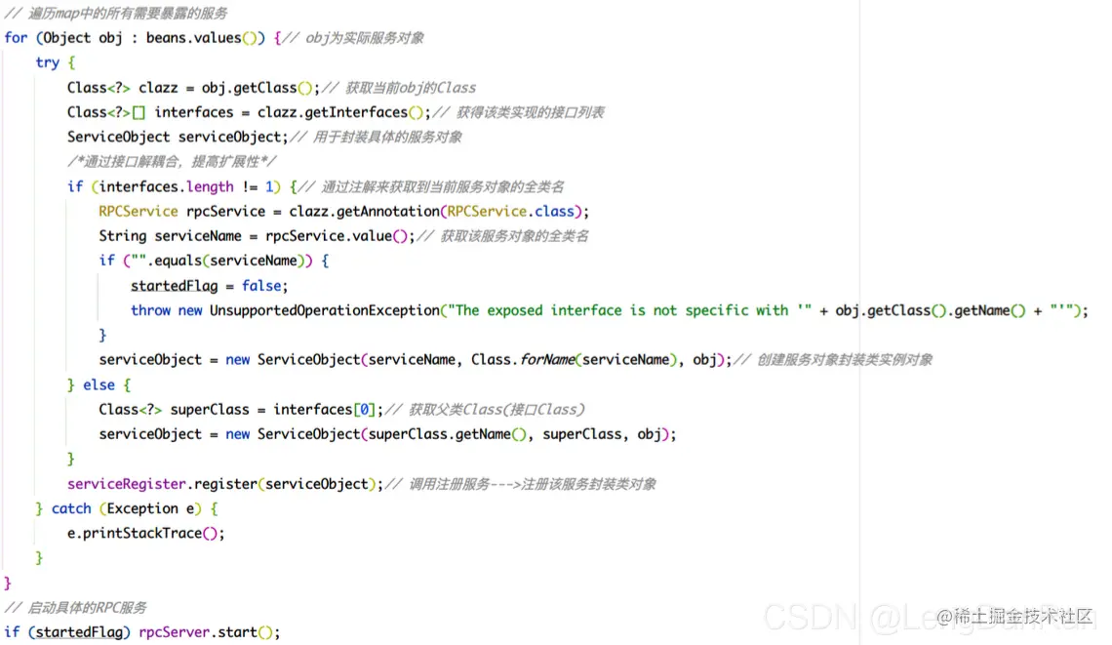Click the comment '// 调用注册服务--->注册该服务封装类对象'
Viewport: 1112px width, 645px height.
coord(521,484)
